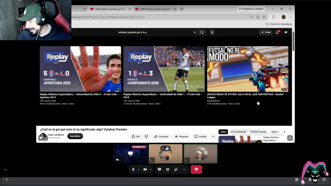
Task: Switch to the Michael Jordan lanza tiro tab
Action: click(x=155, y=9)
